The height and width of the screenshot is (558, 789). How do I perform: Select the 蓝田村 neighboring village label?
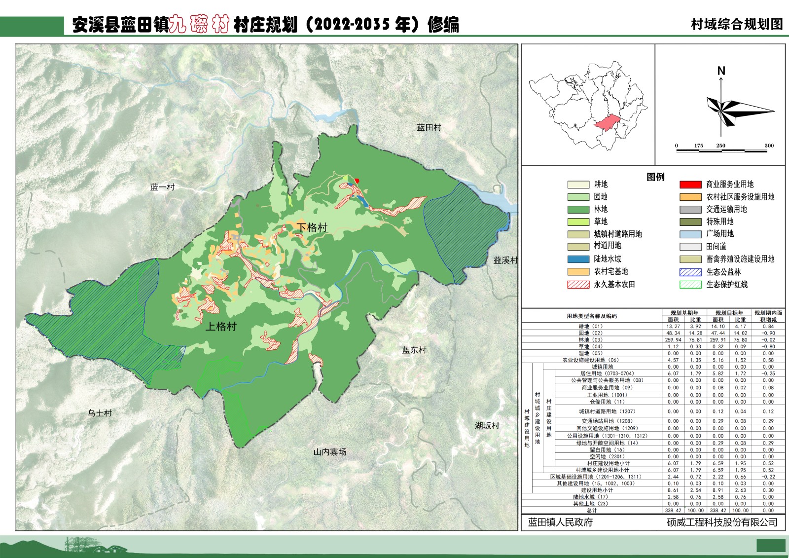429,128
